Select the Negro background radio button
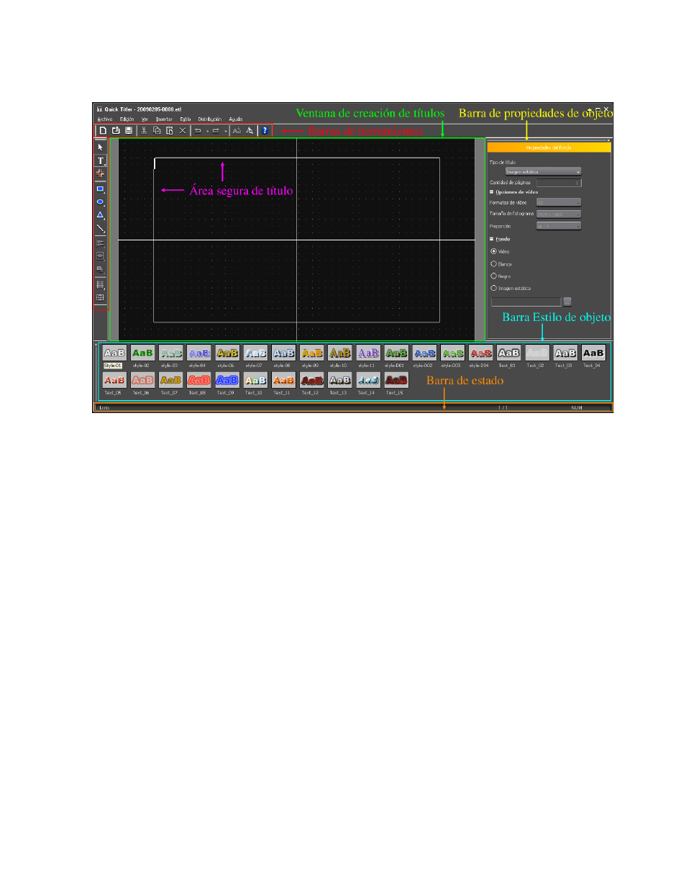This screenshot has width=686, height=883. pyautogui.click(x=494, y=276)
